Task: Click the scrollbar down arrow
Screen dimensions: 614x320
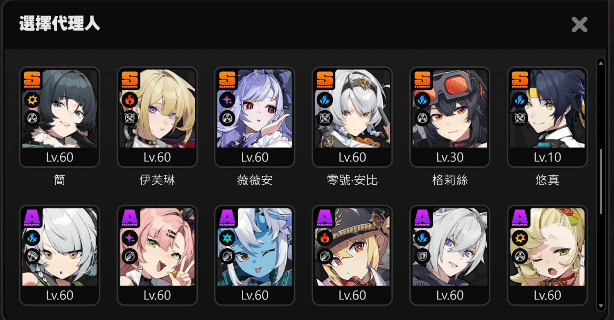Action: click(x=601, y=306)
